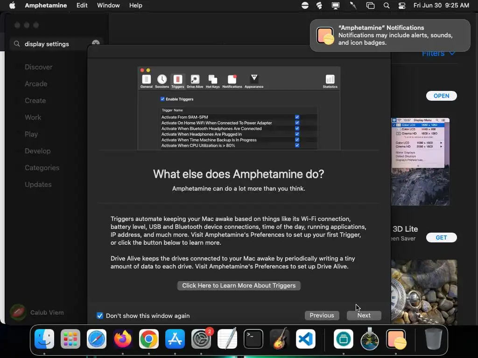Open Terminal from the Dock
This screenshot has height=358, width=478.
(253, 339)
